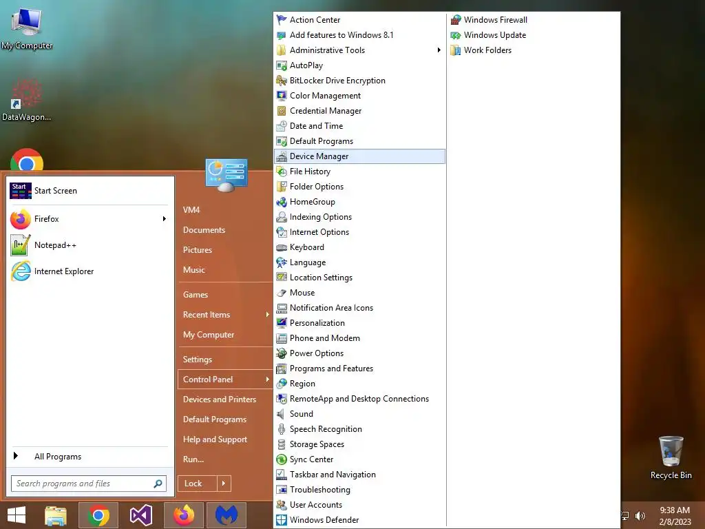Open Help and Support entry

point(215,439)
